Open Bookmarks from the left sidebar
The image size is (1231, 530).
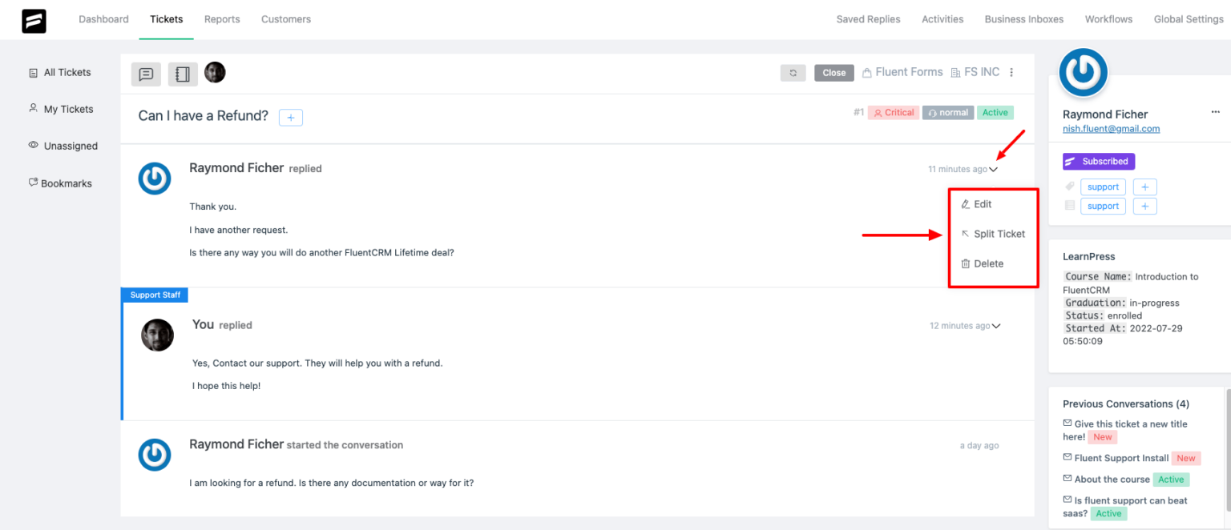(x=67, y=183)
